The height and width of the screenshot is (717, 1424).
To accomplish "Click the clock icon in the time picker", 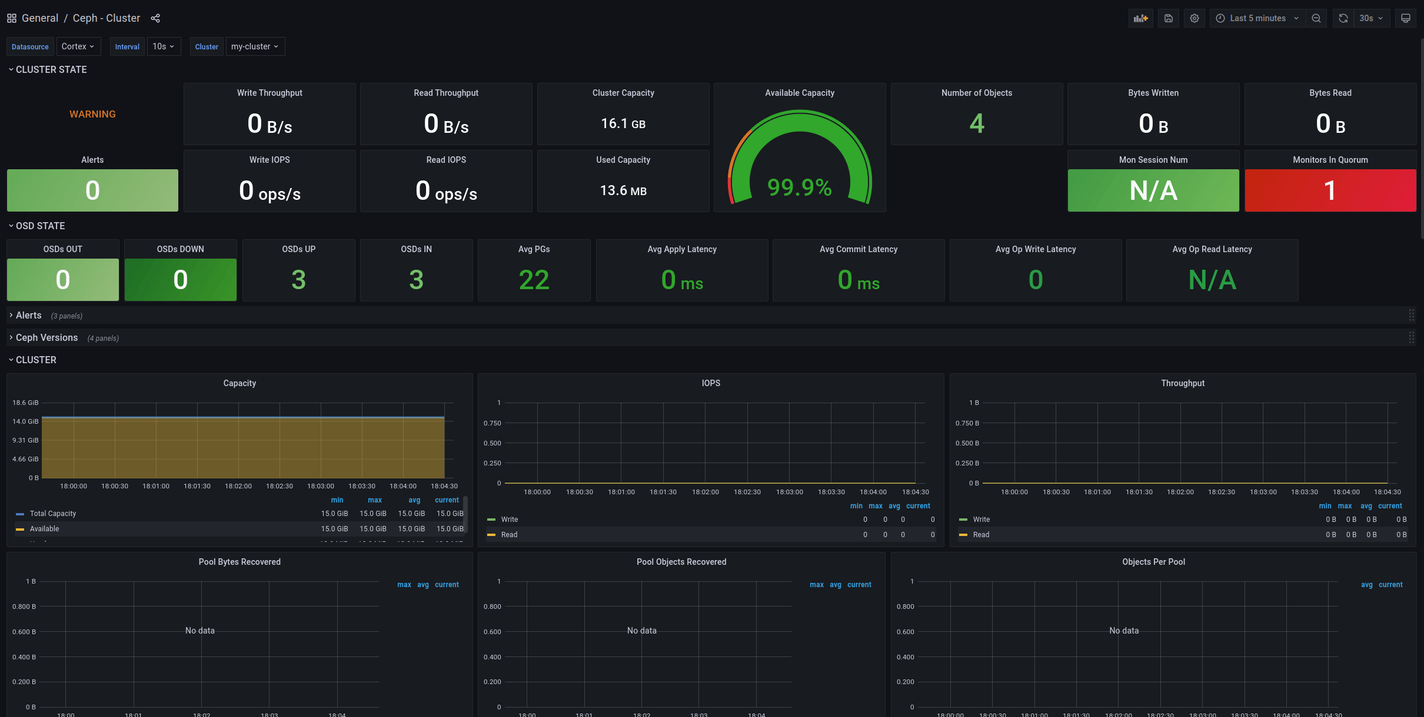I will 1220,18.
